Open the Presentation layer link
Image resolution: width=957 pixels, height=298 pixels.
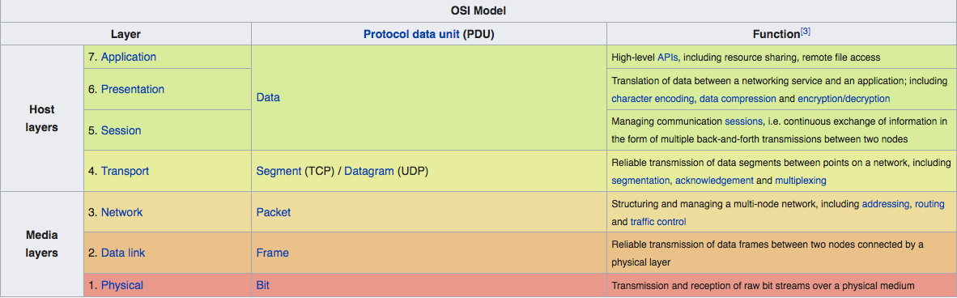(x=133, y=89)
